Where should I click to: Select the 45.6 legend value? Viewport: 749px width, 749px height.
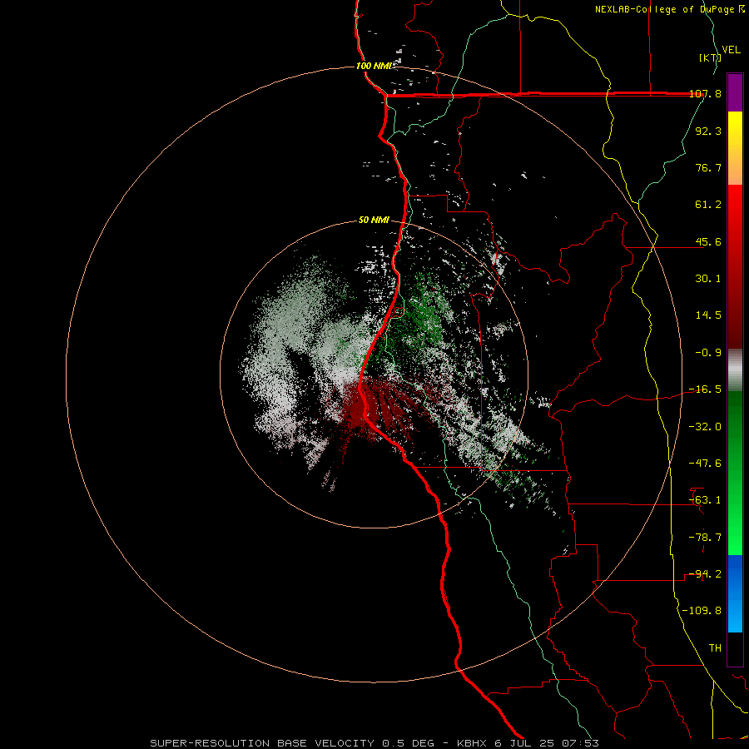(x=708, y=241)
